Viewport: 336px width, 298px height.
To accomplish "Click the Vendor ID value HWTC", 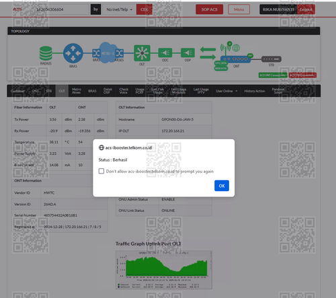I will (49, 193).
